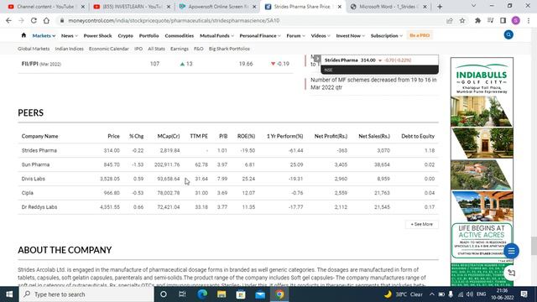Open the Indiabulls Golf City ad banner
537x302 pixels.
click(482, 171)
